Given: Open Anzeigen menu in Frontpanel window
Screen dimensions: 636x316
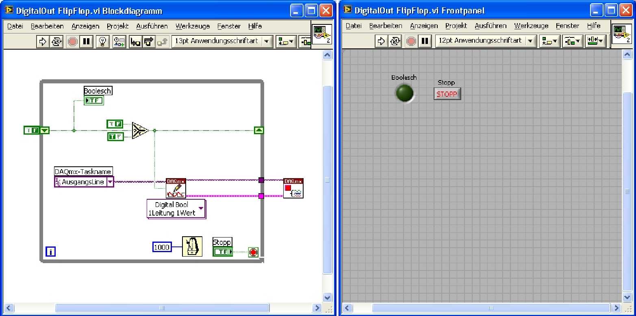Looking at the screenshot, I should [x=424, y=26].
